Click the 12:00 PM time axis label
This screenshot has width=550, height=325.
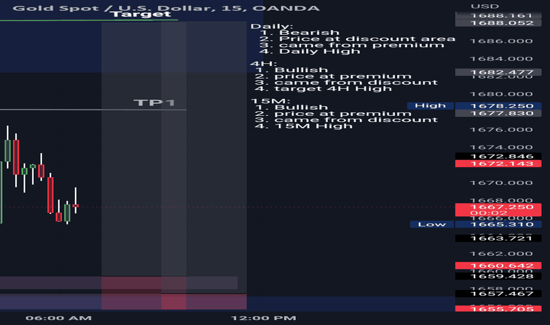263,318
